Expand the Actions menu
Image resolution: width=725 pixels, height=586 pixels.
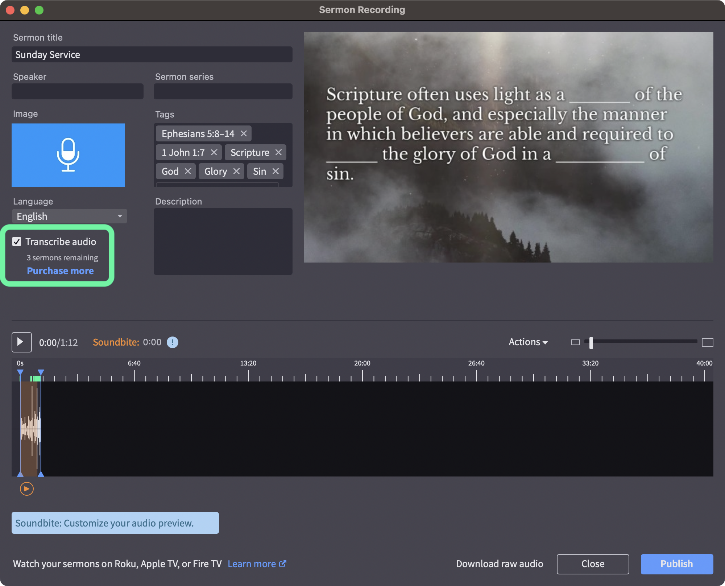[x=528, y=342]
